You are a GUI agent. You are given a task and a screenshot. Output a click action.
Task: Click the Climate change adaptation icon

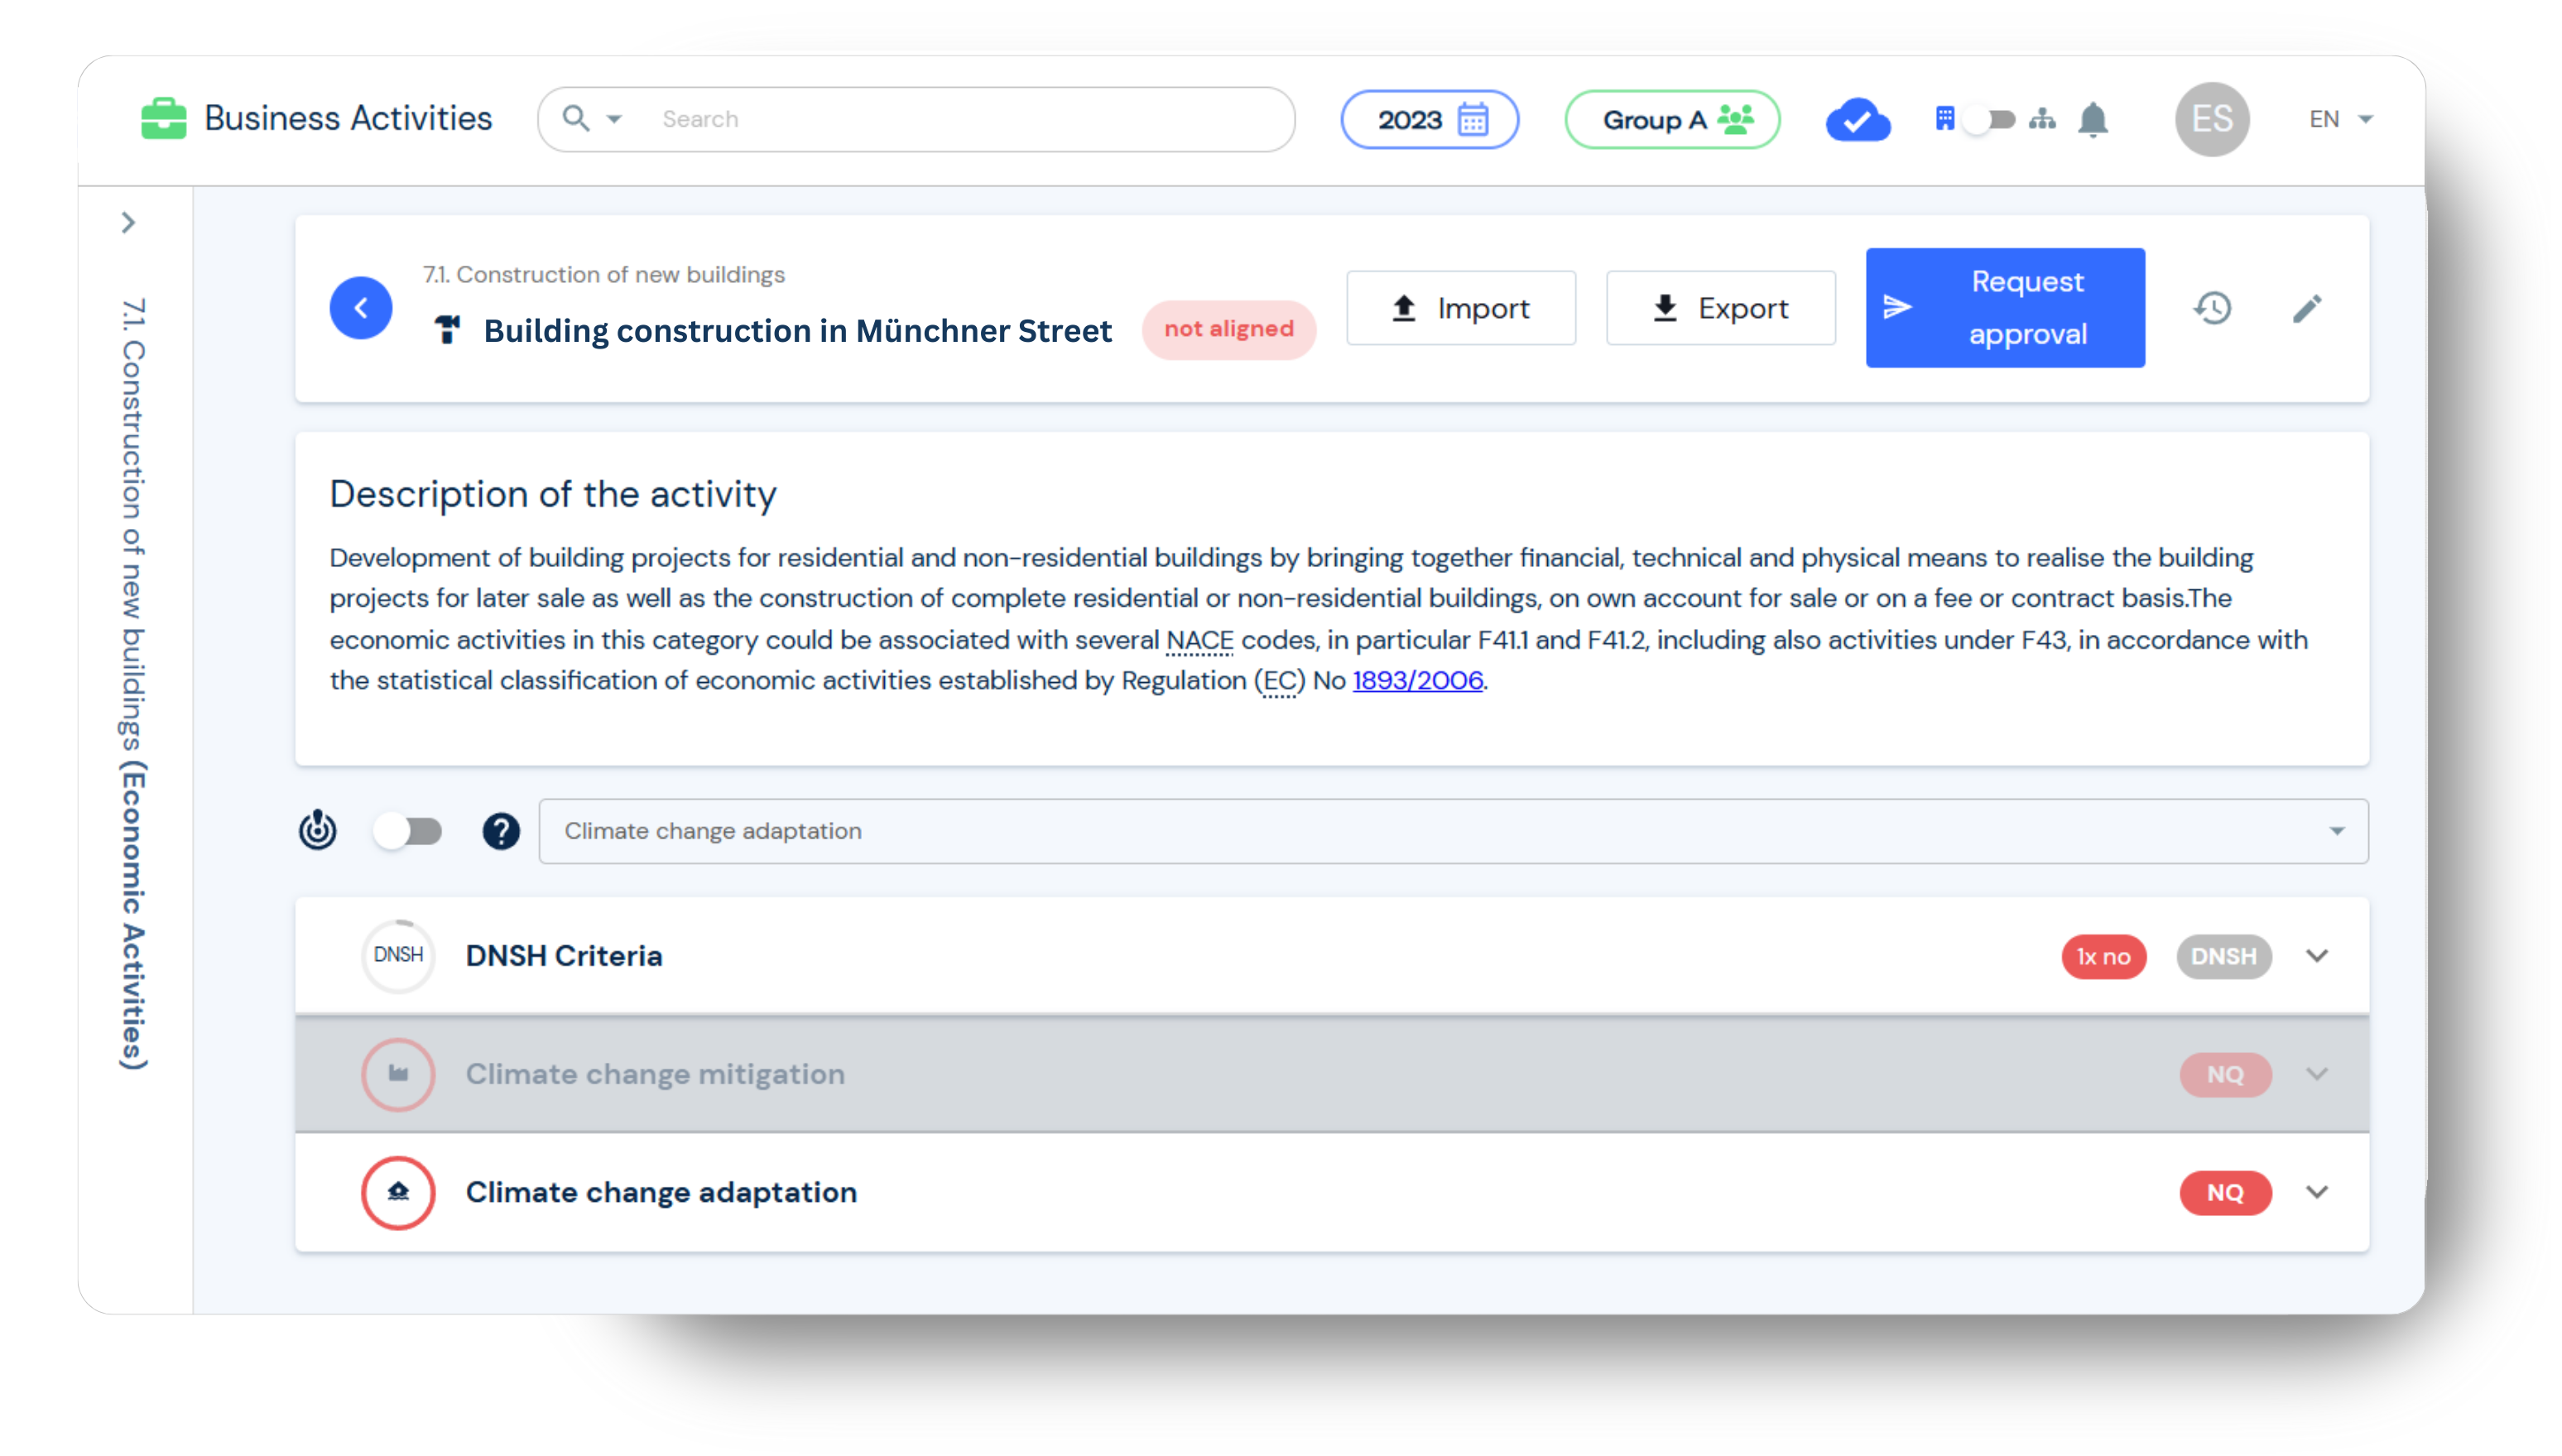397,1192
